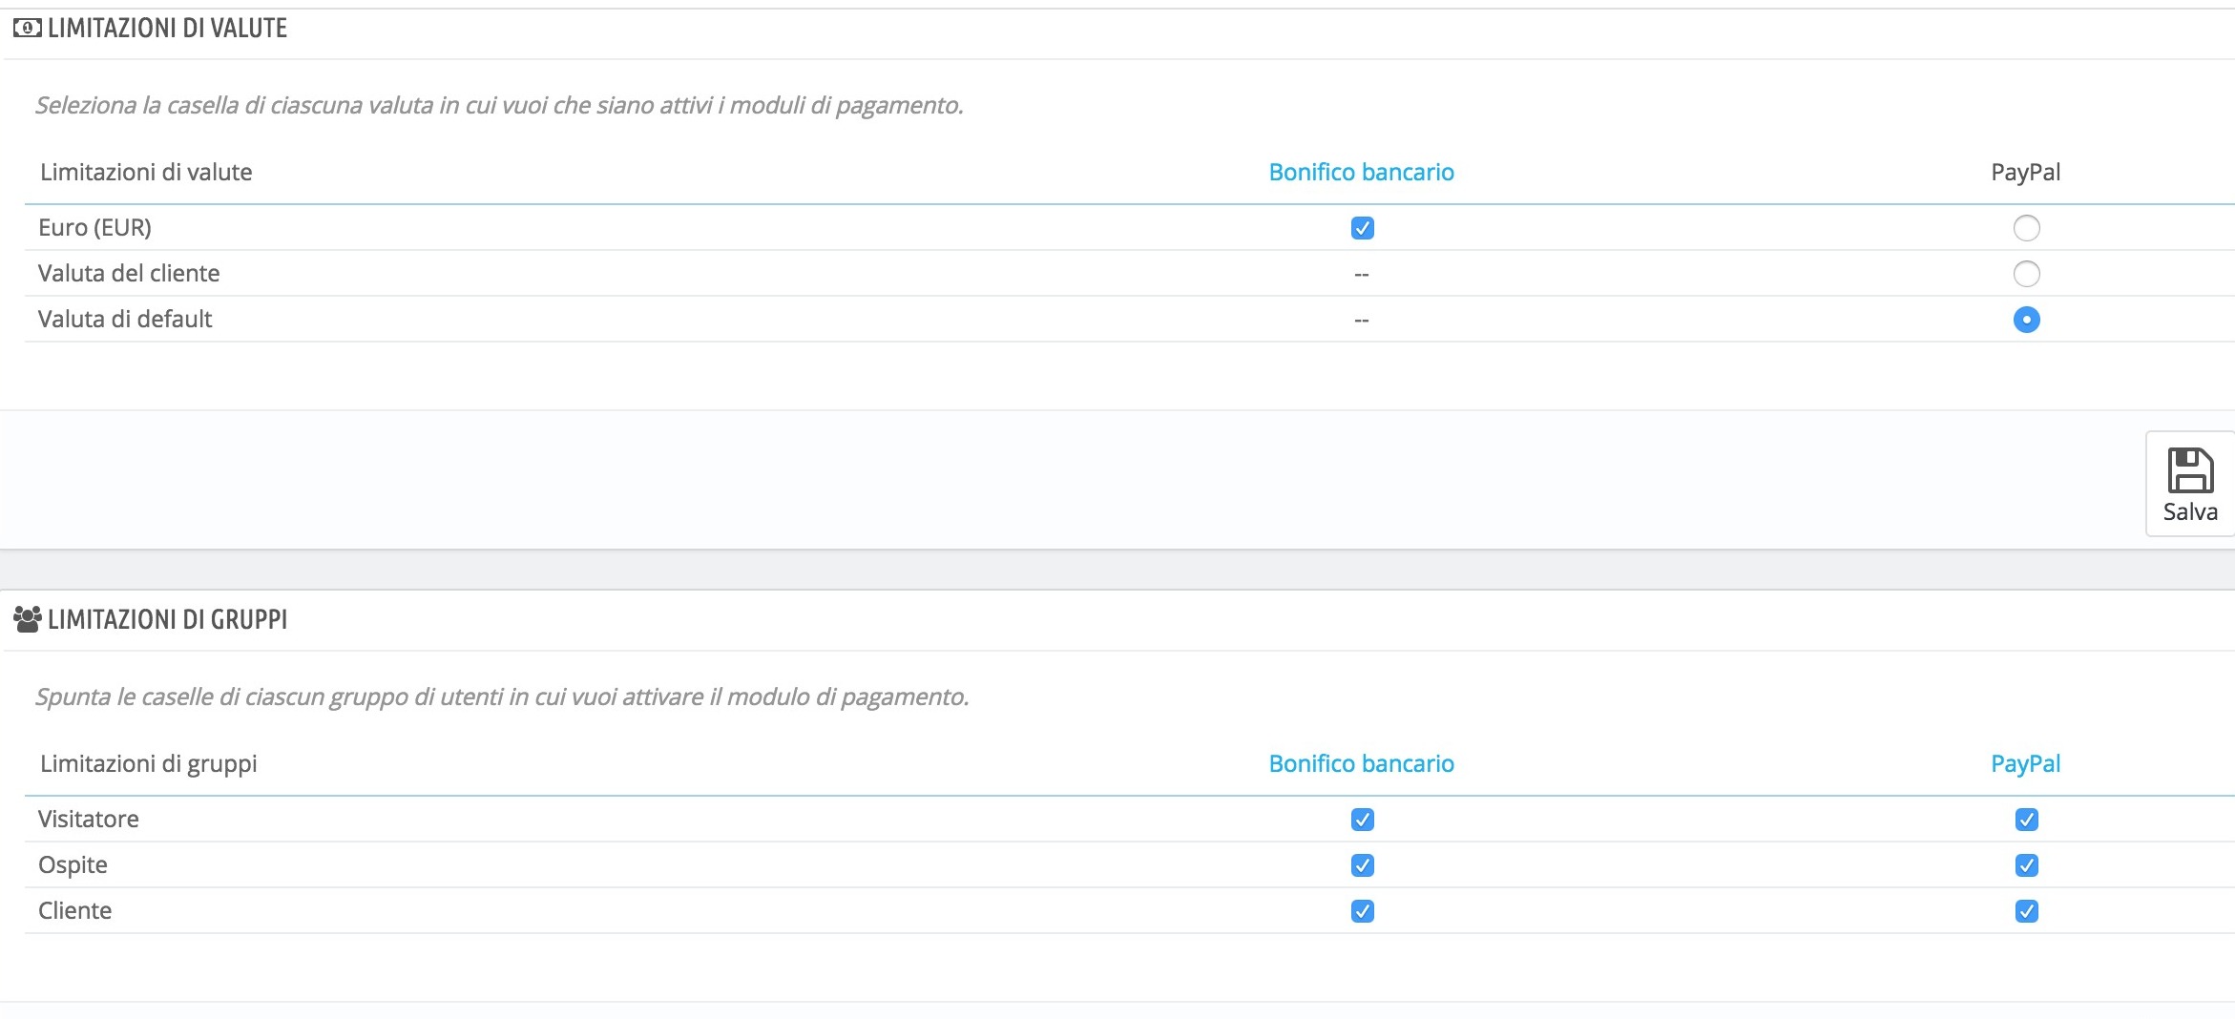Open Bonifico bancario link in currency table
The width and height of the screenshot is (2235, 1019).
point(1361,173)
